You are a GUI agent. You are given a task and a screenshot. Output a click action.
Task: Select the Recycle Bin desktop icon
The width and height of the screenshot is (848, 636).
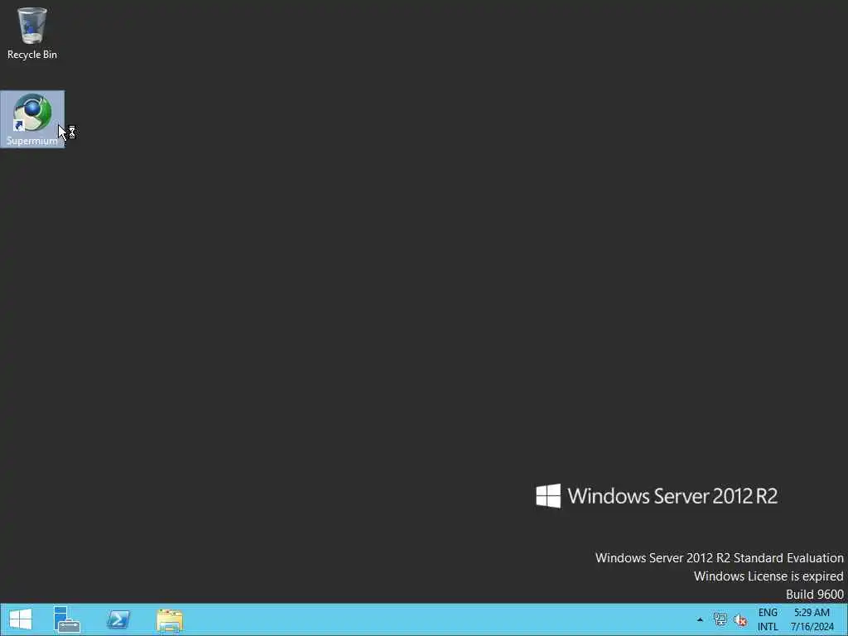click(32, 32)
